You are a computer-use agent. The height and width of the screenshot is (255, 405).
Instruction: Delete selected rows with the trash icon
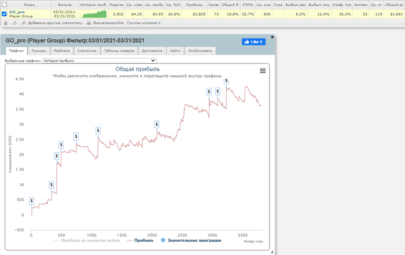point(6,23)
